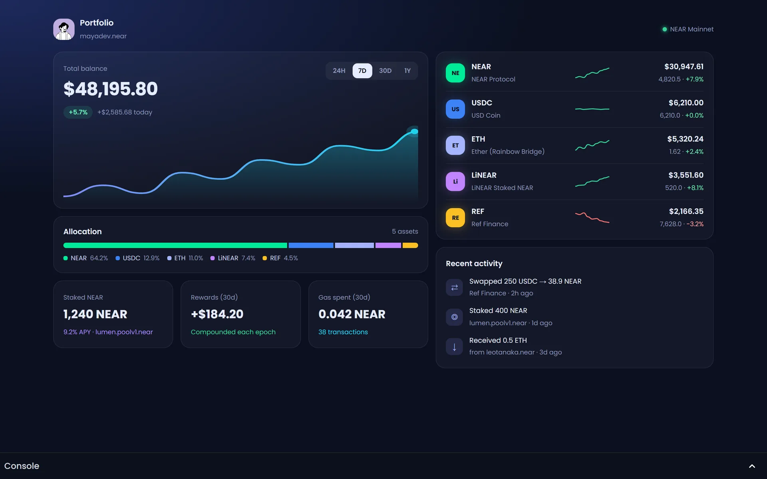Click the REF 4.5% legend entry
The height and width of the screenshot is (479, 767).
pos(280,258)
